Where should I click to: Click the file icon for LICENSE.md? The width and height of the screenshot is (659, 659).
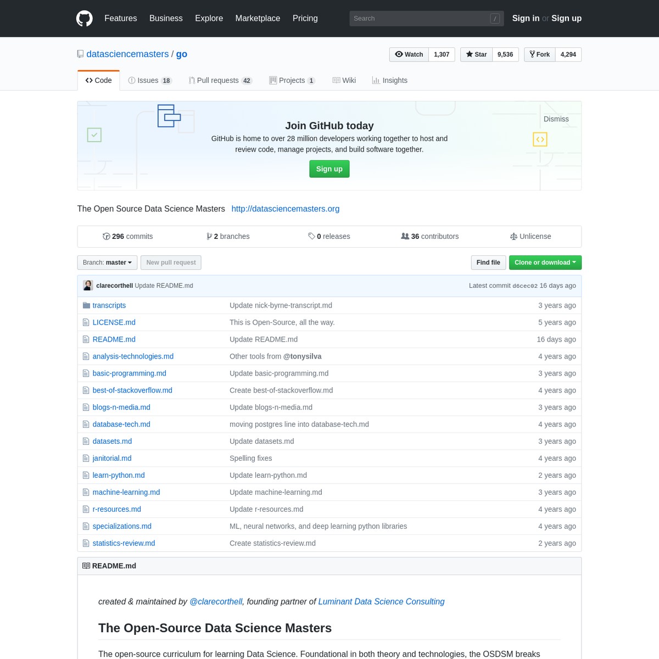tap(86, 322)
